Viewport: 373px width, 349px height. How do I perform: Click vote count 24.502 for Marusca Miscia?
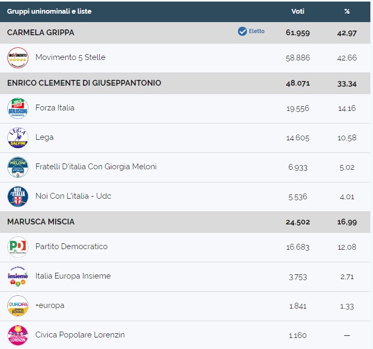pos(298,222)
